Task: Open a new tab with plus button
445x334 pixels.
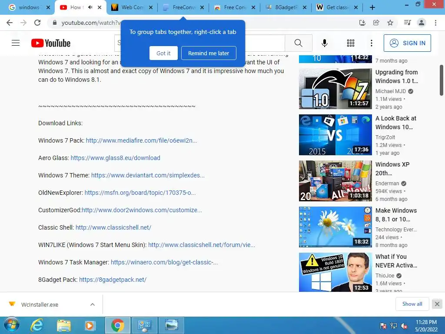Action: 372,7
